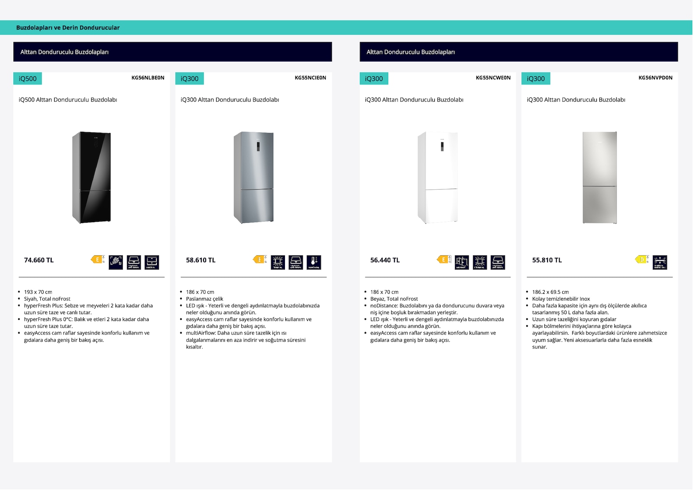The width and height of the screenshot is (693, 490).
Task: Click the 55.810 TL price
Action: [547, 260]
